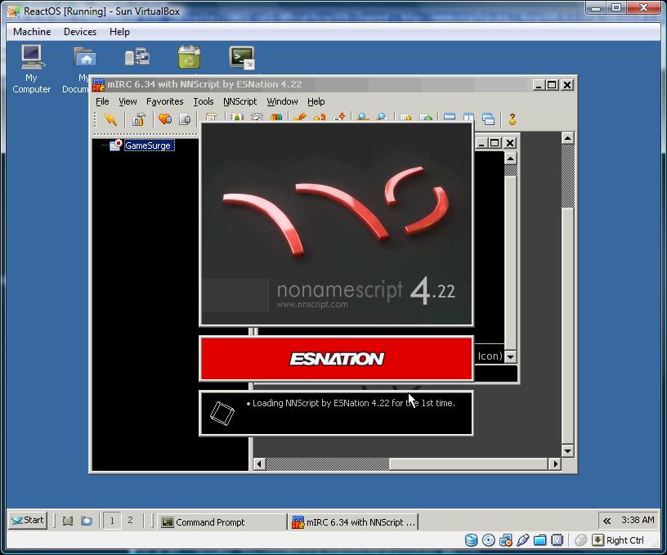Switch to virtual desktop 2
The height and width of the screenshot is (555, 667).
tap(130, 521)
